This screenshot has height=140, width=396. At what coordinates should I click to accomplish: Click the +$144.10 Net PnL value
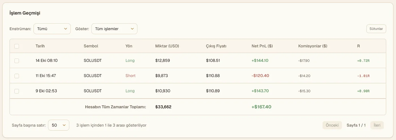(260, 61)
